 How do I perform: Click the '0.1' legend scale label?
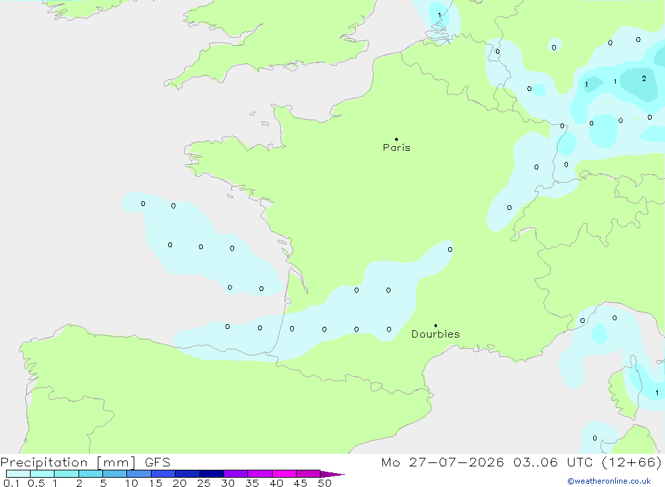pyautogui.click(x=11, y=483)
